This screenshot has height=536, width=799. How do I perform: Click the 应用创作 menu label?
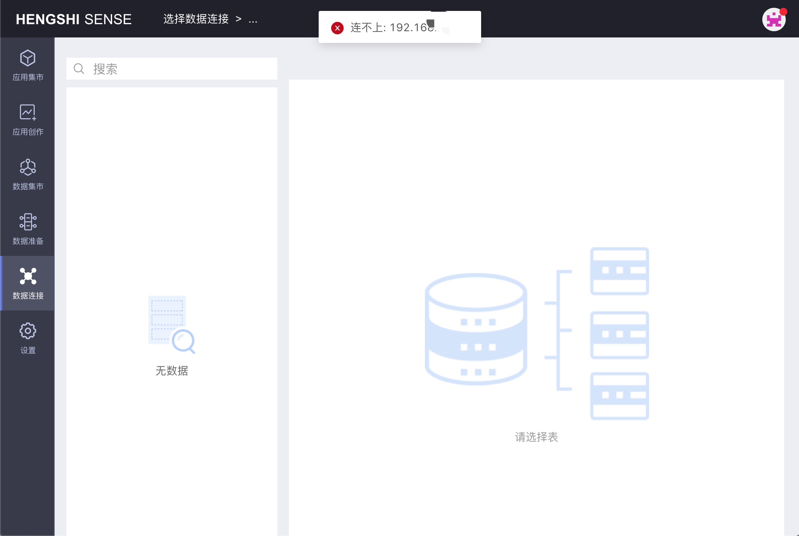point(28,132)
